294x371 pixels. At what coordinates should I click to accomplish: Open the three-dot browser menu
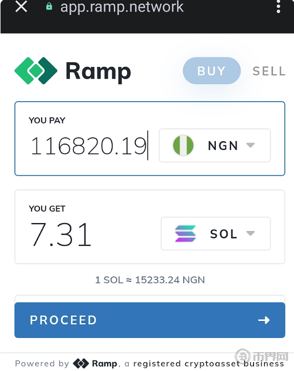278,6
